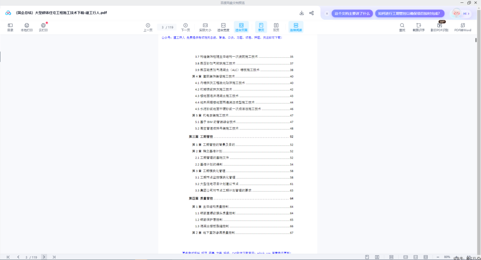Viewport: 481px width, 260px height.
Task: Click TOC entry "4.3 楼地面泡沫混凝土施工技术"
Action: click(244, 96)
